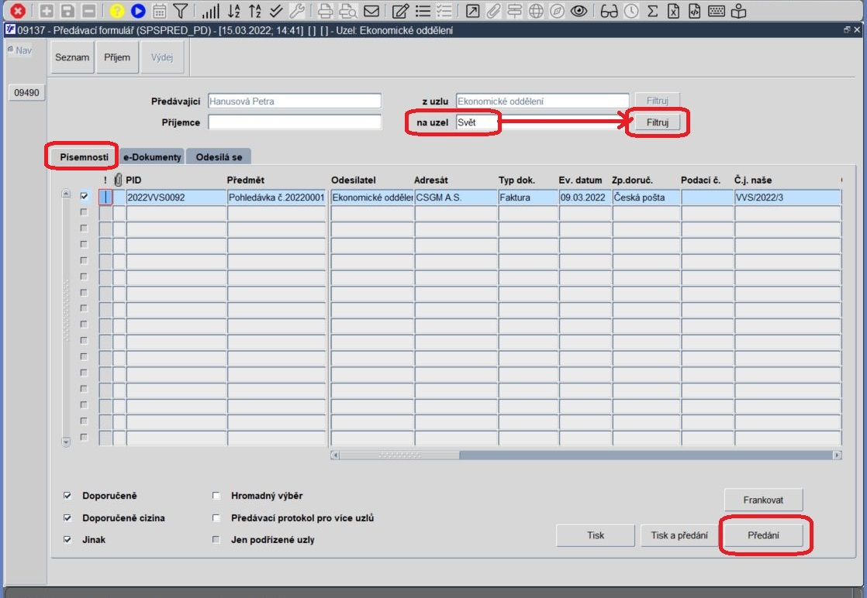Click the glasses icon
This screenshot has width=867, height=598.
(x=609, y=11)
